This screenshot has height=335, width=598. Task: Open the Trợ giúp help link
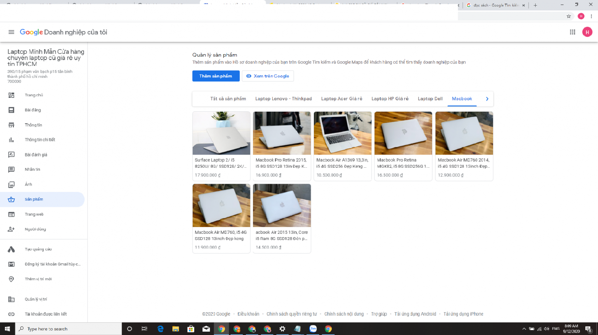(379, 314)
